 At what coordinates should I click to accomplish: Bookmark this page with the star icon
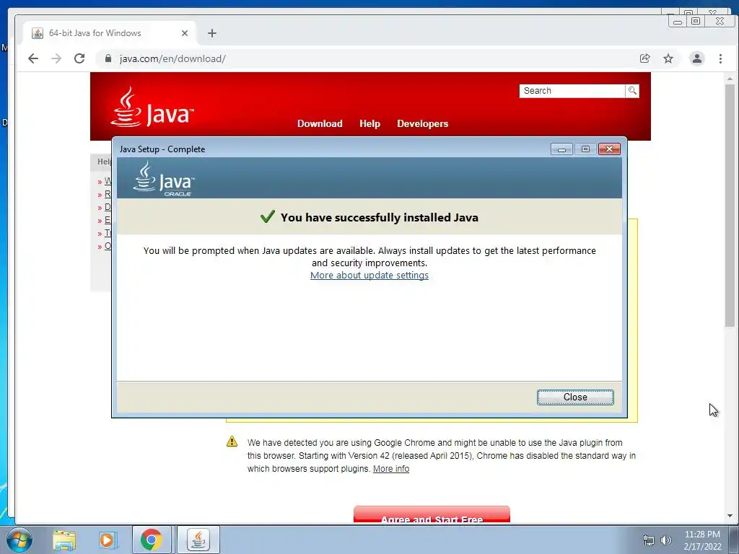[x=668, y=58]
